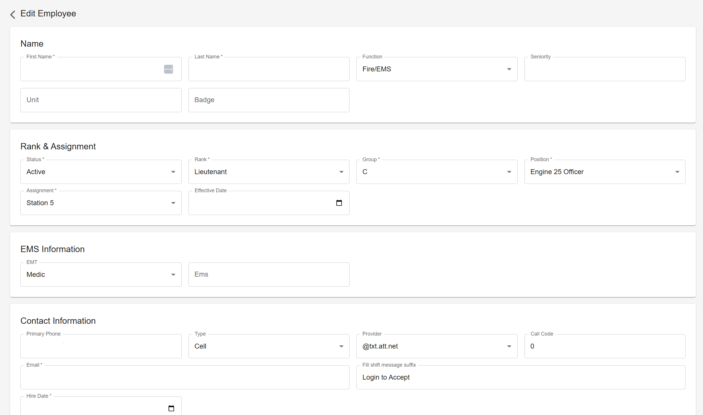Open phone Type dropdown showing Cell

pyautogui.click(x=341, y=346)
